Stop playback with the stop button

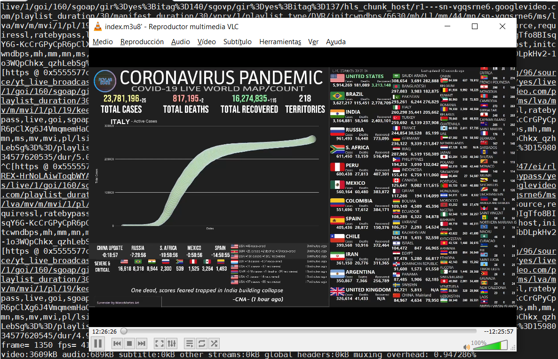129,343
